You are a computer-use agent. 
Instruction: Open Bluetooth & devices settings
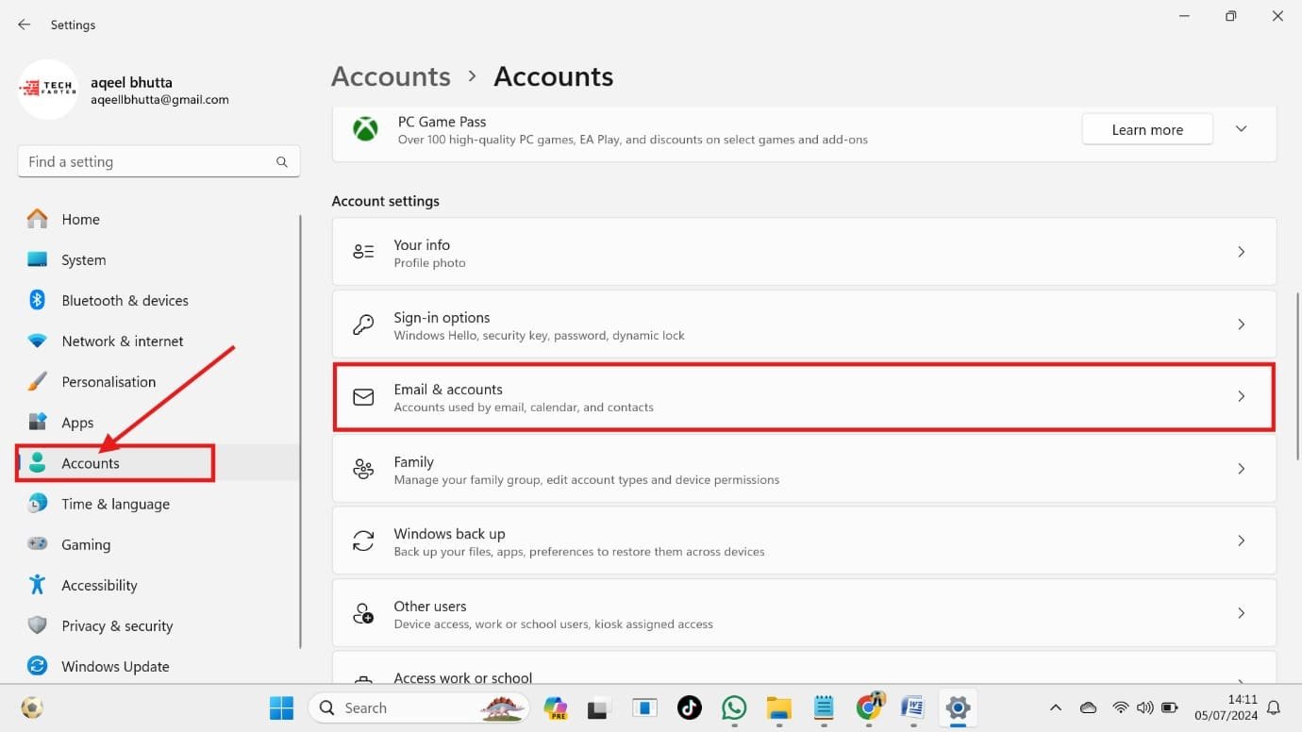pos(125,300)
